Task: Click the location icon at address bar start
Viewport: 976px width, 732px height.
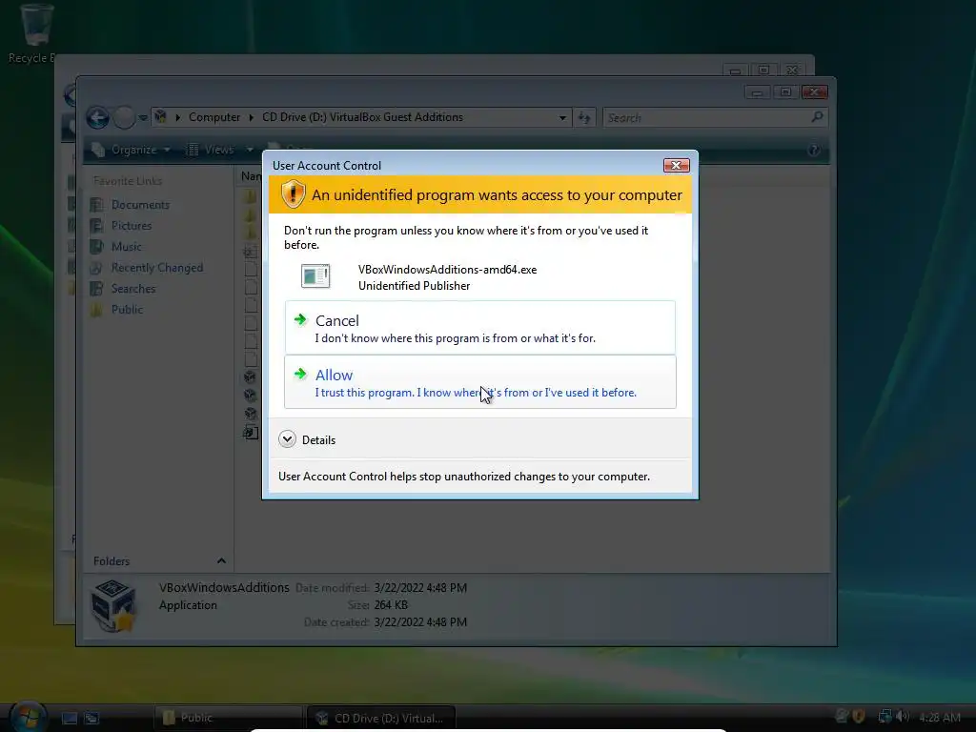Action: tap(160, 117)
